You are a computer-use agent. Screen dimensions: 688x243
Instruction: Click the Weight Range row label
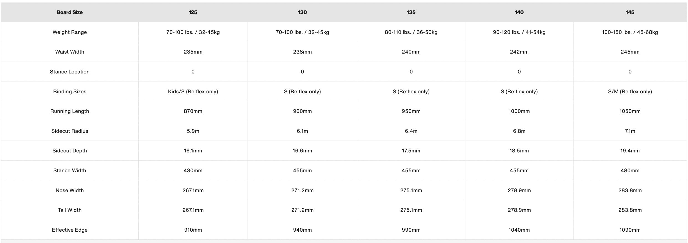[70, 32]
